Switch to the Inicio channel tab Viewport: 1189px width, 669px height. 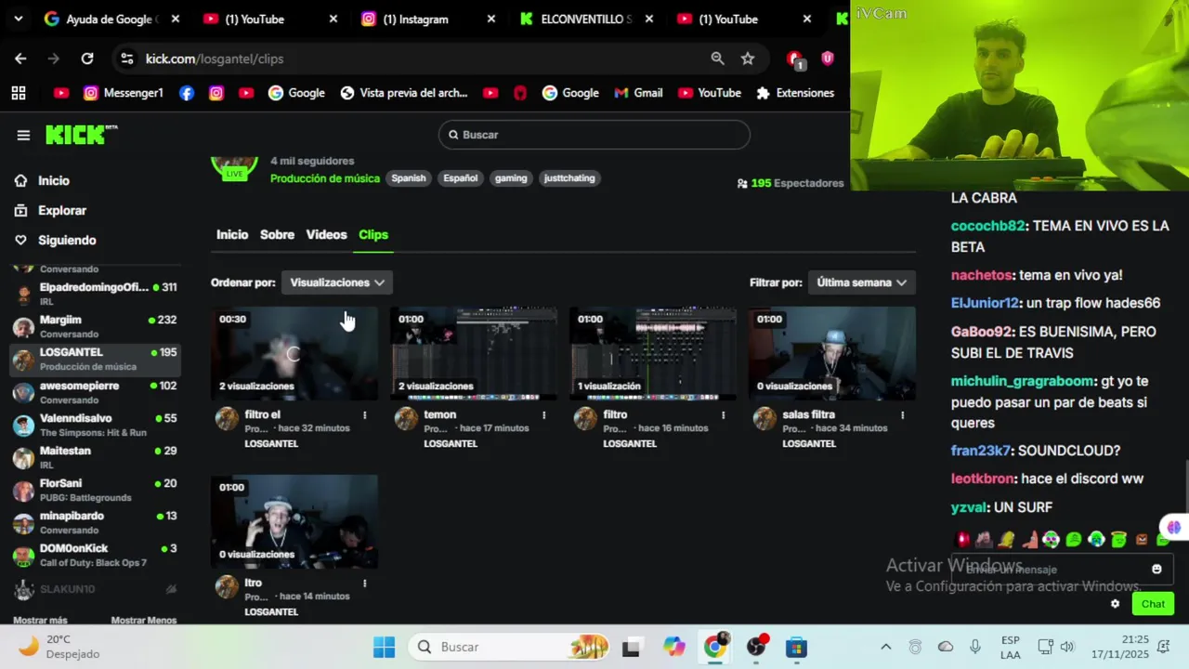pos(232,235)
